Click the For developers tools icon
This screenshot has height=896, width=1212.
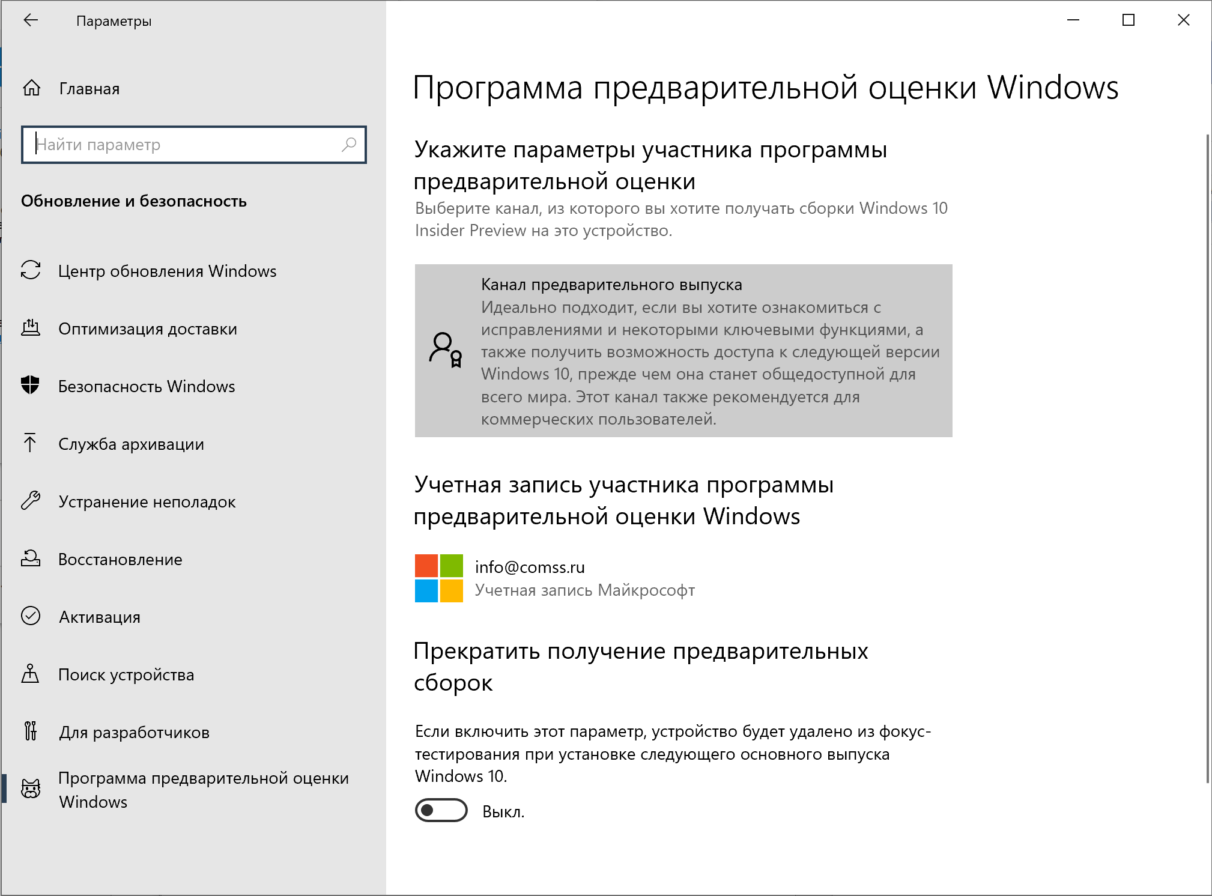(31, 731)
